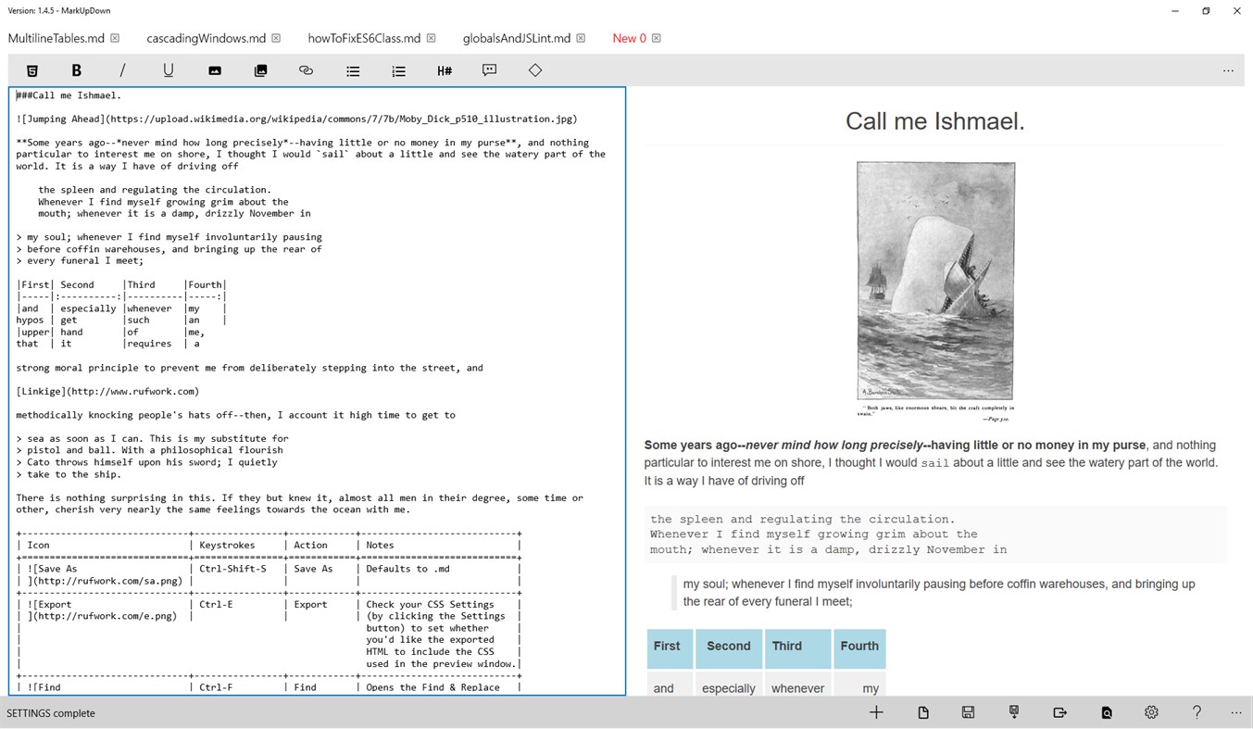Export the document

1059,711
